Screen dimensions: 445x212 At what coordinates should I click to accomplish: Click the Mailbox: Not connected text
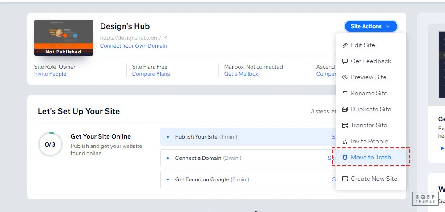[x=254, y=67]
